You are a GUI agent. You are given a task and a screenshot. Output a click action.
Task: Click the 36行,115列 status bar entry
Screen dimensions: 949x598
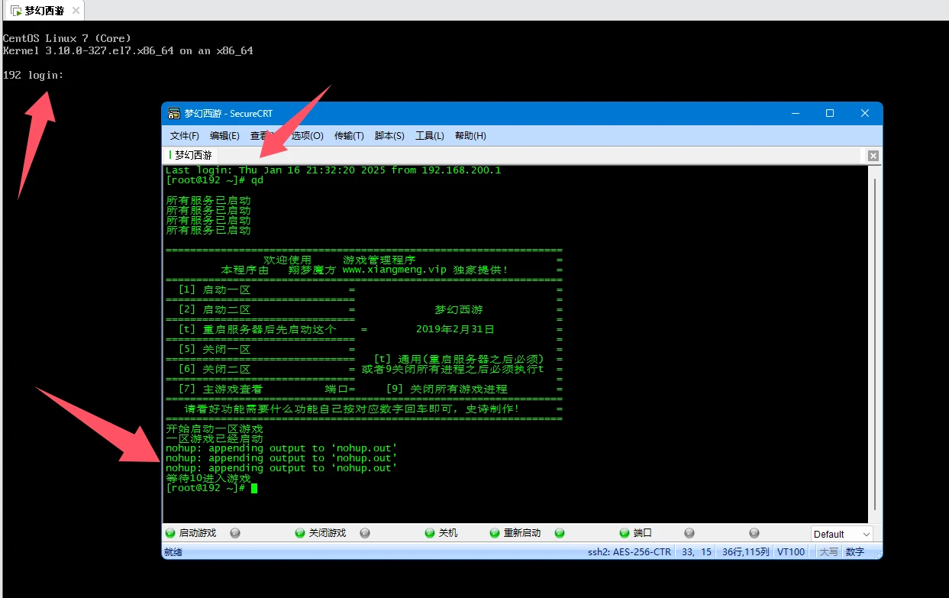tap(746, 552)
